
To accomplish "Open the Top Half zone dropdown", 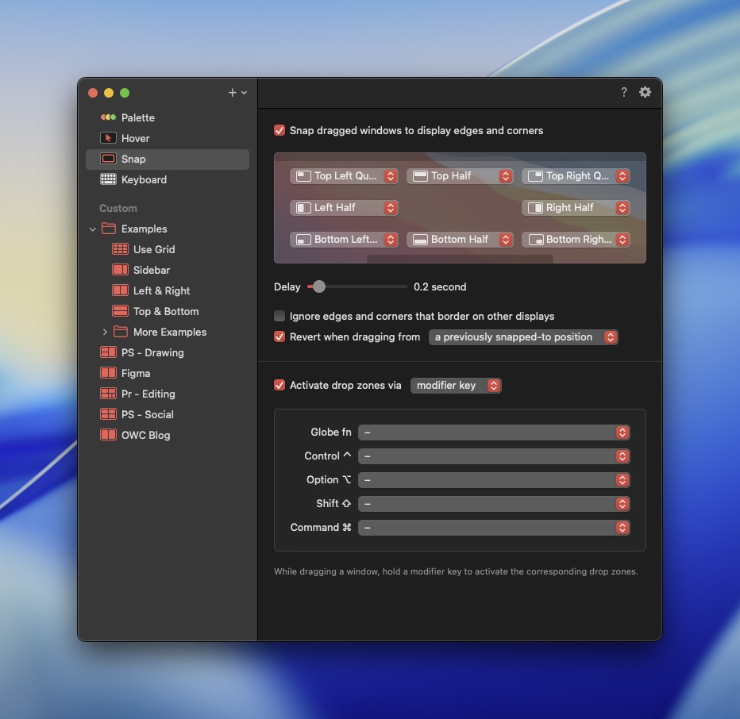I will pos(460,176).
